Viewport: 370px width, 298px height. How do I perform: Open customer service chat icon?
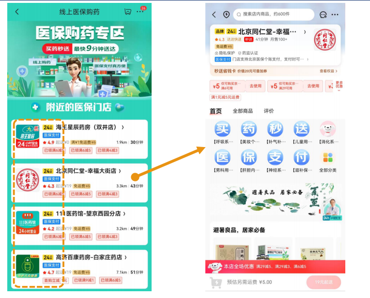tap(323, 15)
